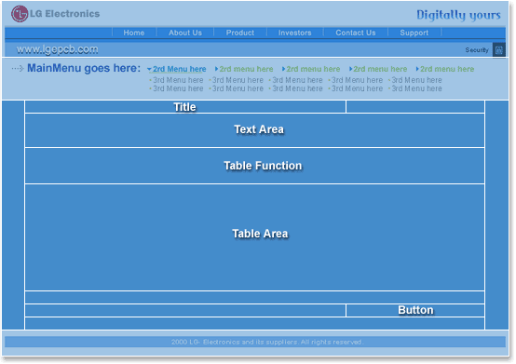Click the LG circular logo icon
This screenshot has height=364, width=516.
[x=20, y=14]
